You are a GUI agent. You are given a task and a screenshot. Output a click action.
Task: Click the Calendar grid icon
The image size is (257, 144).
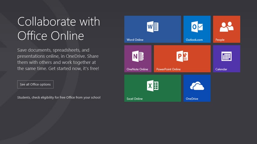[x=226, y=56]
